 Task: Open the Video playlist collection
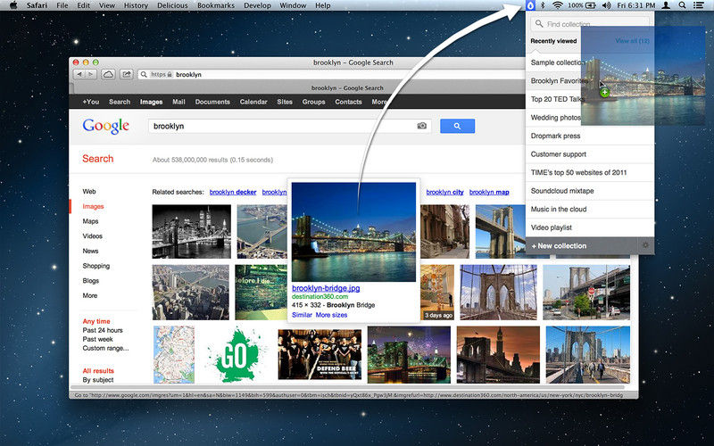click(x=590, y=227)
